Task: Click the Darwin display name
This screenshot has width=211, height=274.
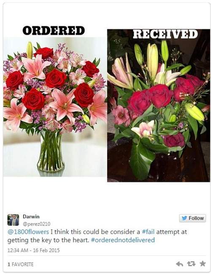Action: pos(31,216)
